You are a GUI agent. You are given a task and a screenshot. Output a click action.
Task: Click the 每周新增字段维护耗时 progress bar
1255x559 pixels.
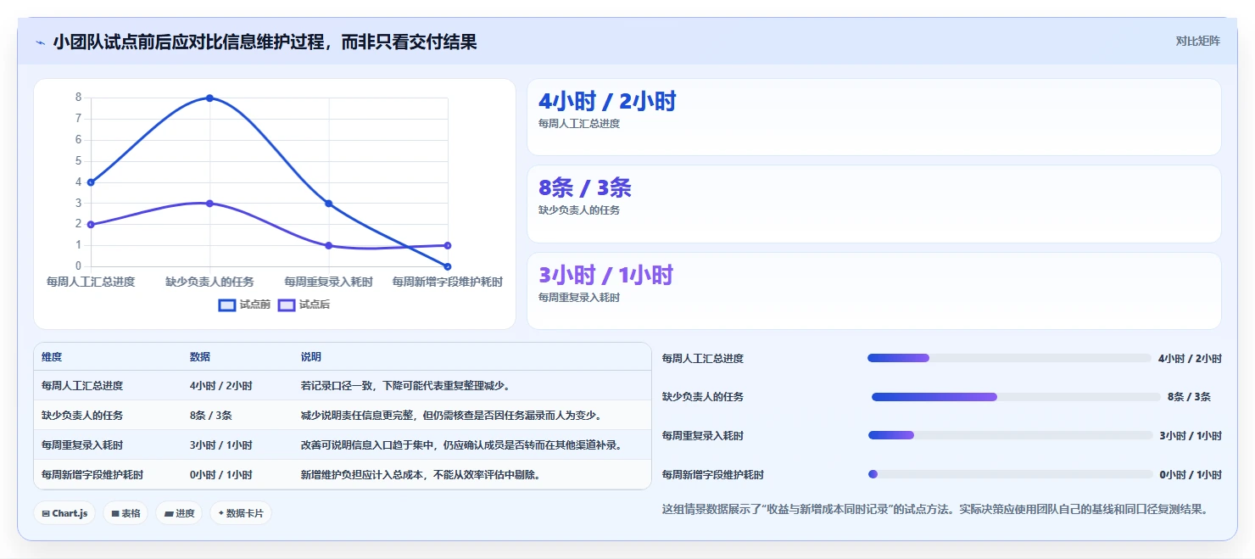click(x=1010, y=474)
